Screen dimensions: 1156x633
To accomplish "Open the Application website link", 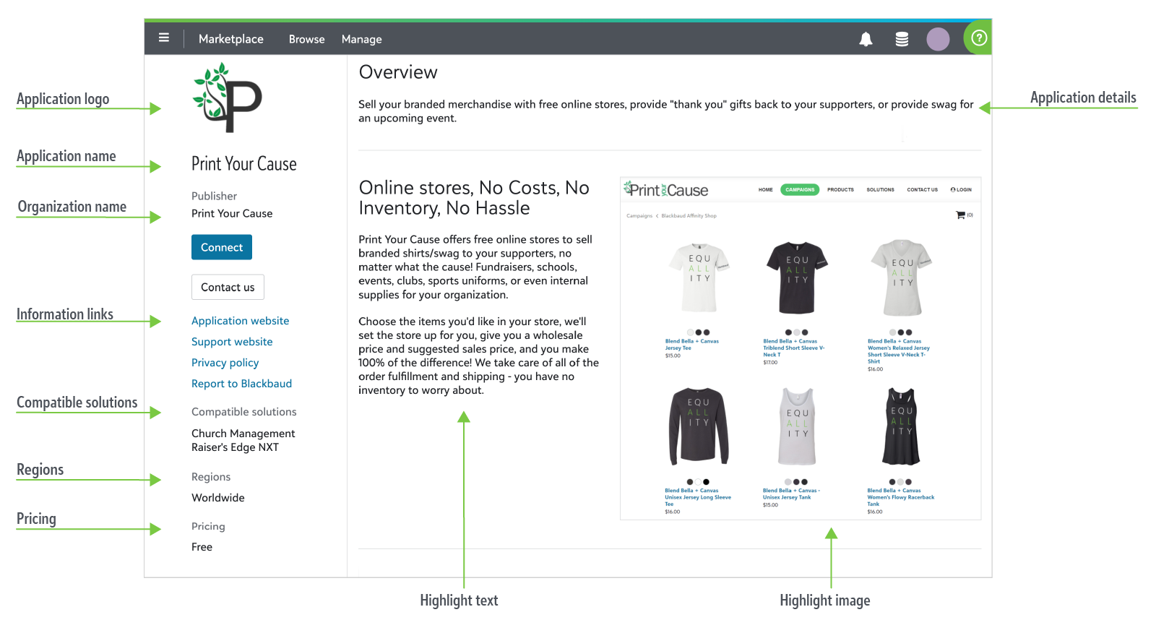I will click(240, 321).
